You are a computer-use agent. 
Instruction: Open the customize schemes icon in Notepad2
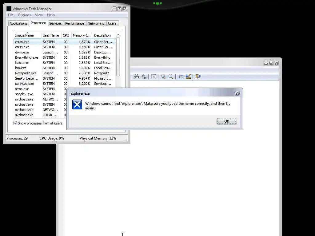(x=188, y=77)
